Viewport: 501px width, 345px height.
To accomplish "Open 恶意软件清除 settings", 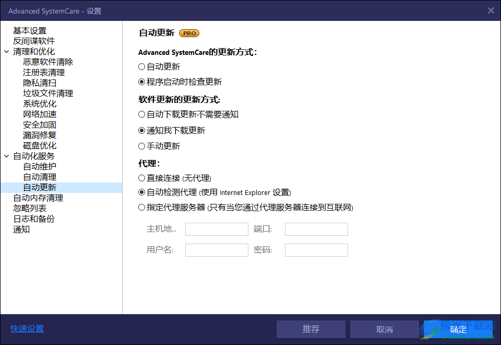I will (48, 62).
